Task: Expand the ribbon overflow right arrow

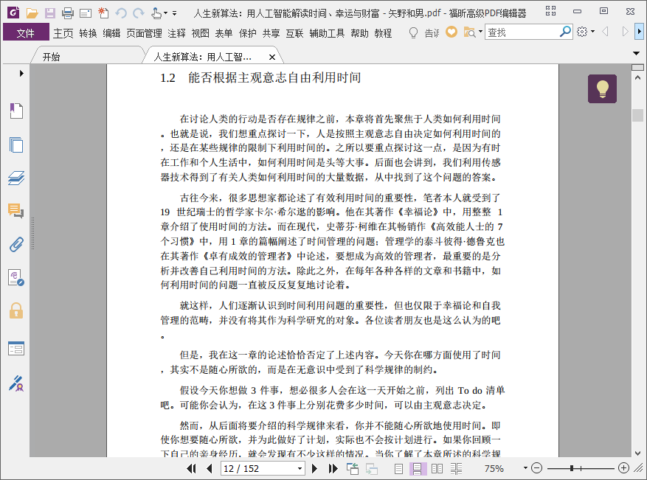Action: 639,32
